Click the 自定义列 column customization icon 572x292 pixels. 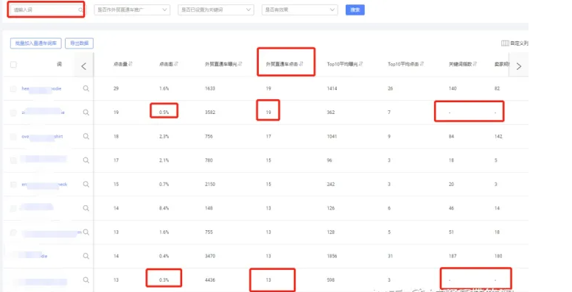click(505, 43)
